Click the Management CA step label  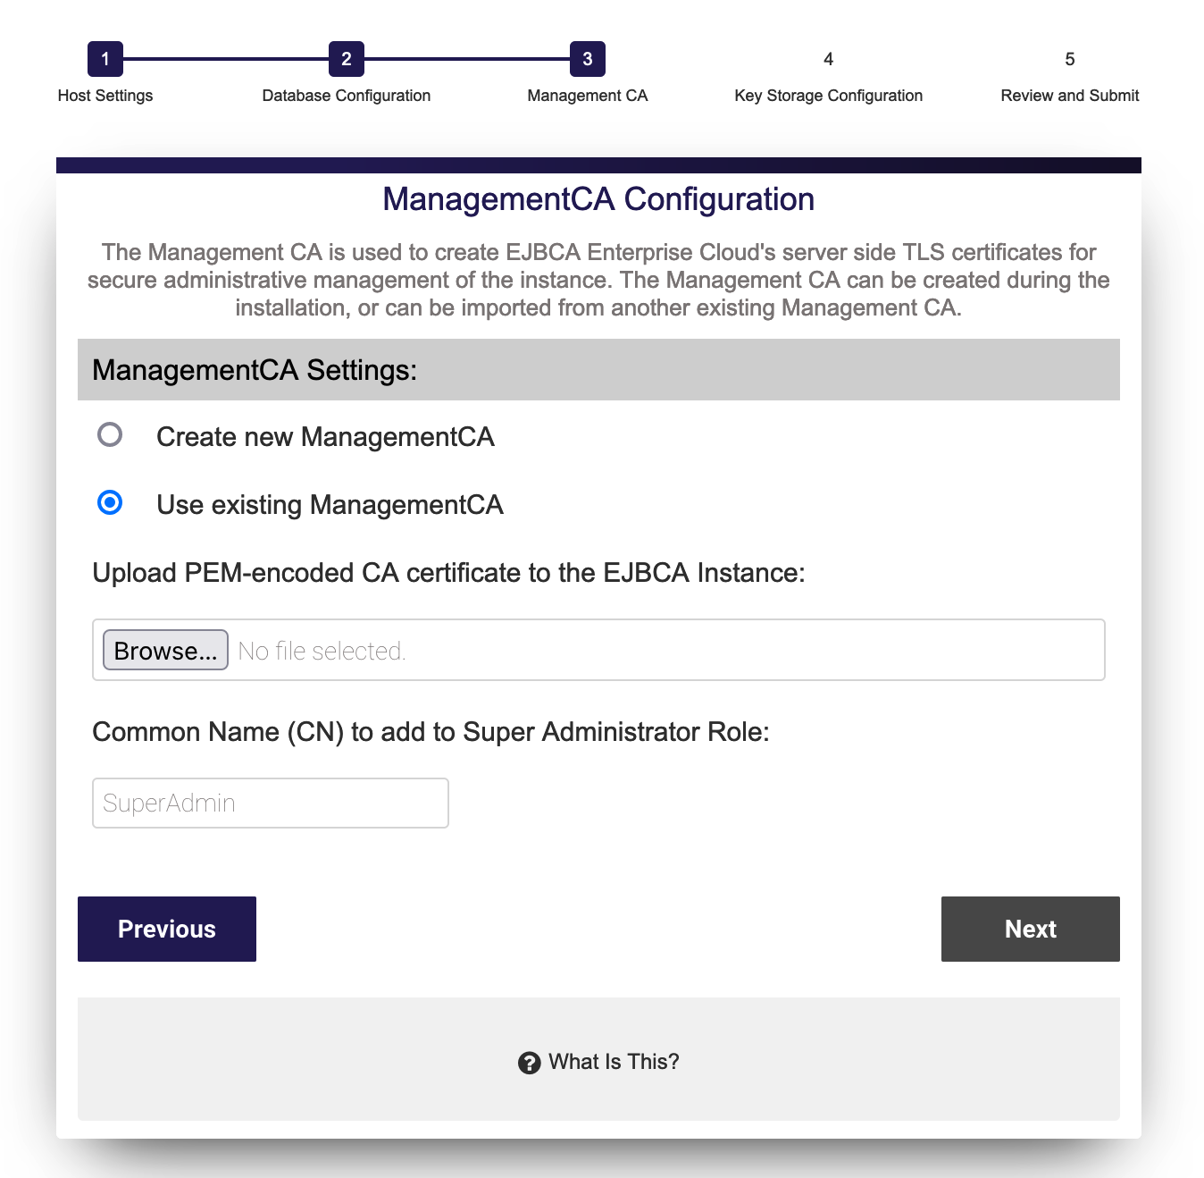coord(588,96)
